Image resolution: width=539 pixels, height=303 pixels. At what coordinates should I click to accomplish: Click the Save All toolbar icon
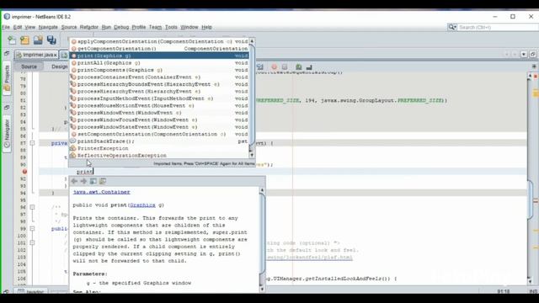[51, 40]
